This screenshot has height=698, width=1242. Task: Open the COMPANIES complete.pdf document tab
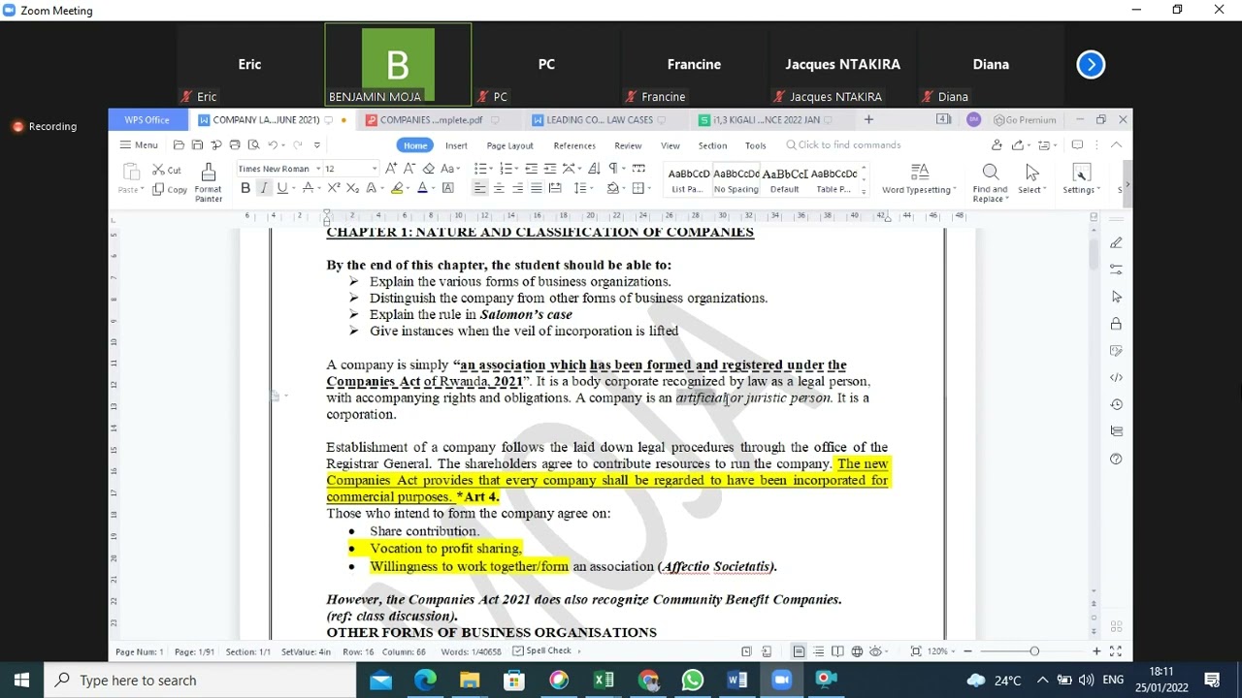[x=431, y=120]
